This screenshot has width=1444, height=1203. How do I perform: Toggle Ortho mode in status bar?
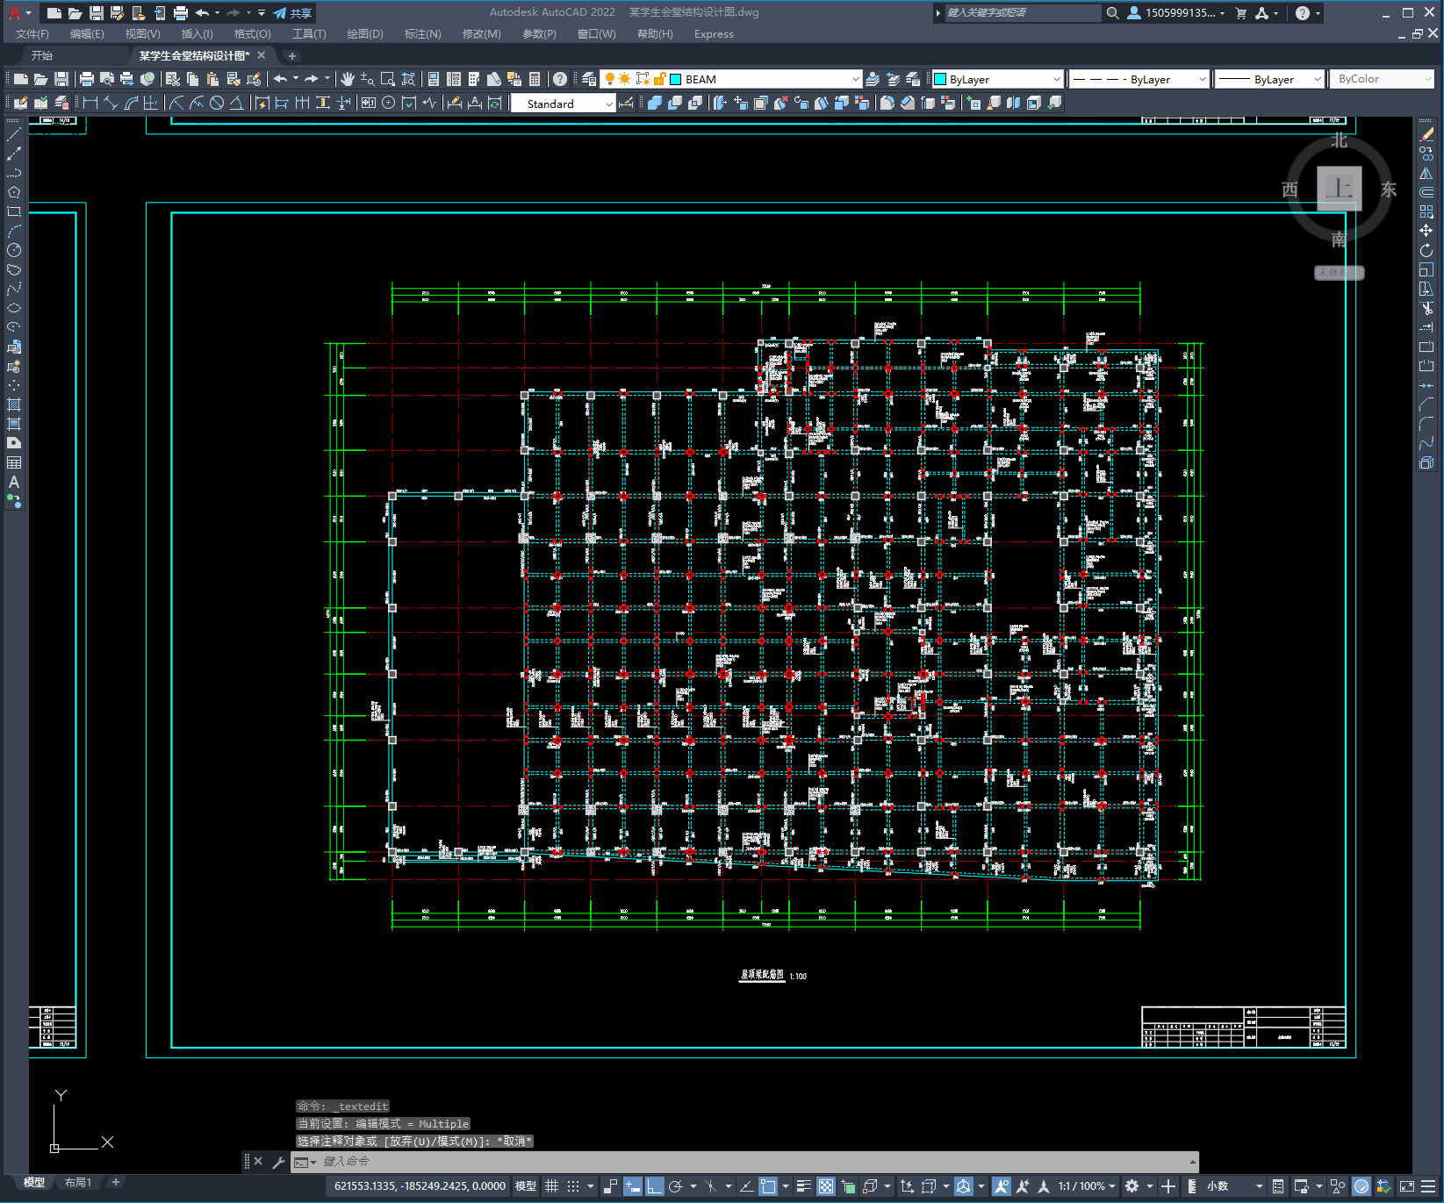[655, 1186]
